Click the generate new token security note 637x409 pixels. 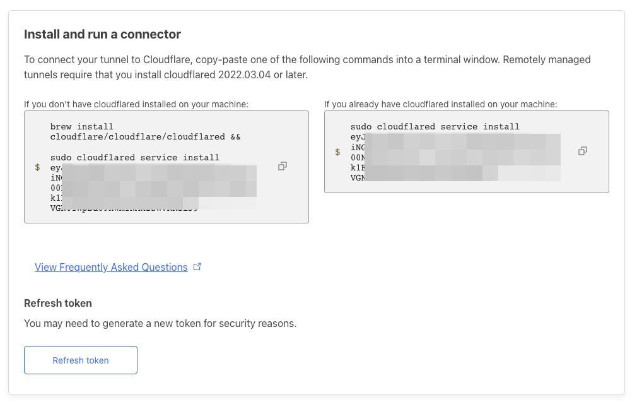coord(160,323)
